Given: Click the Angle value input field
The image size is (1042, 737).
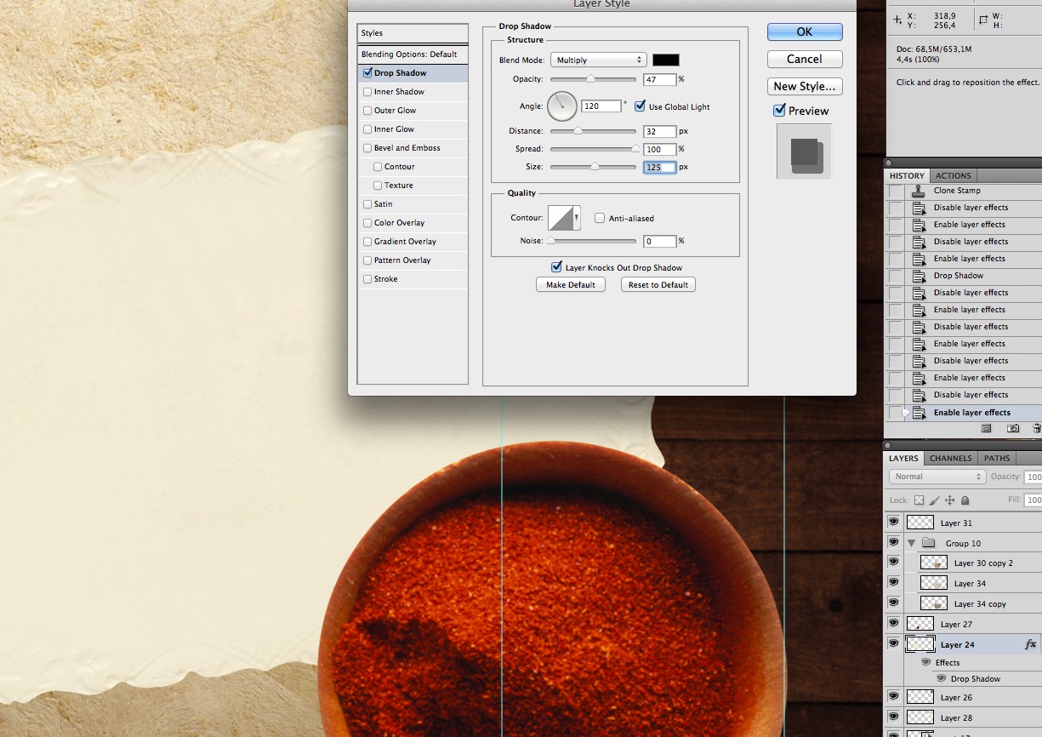Looking at the screenshot, I should pyautogui.click(x=601, y=106).
